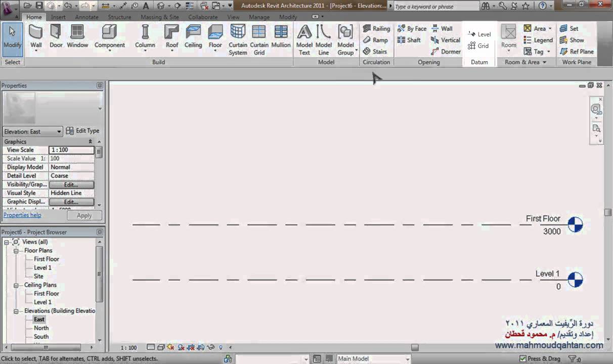The height and width of the screenshot is (364, 613).
Task: Click the Open folder icon in quick access toolbar
Action: 28,6
